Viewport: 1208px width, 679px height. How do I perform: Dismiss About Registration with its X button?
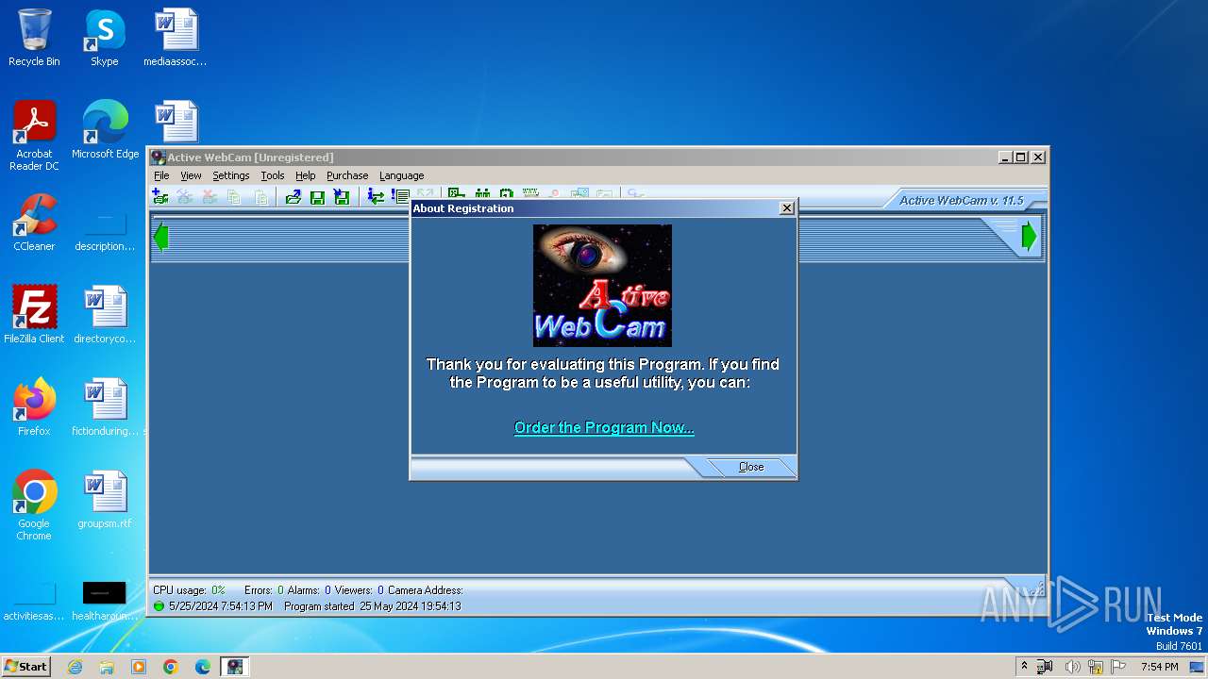[x=787, y=208]
